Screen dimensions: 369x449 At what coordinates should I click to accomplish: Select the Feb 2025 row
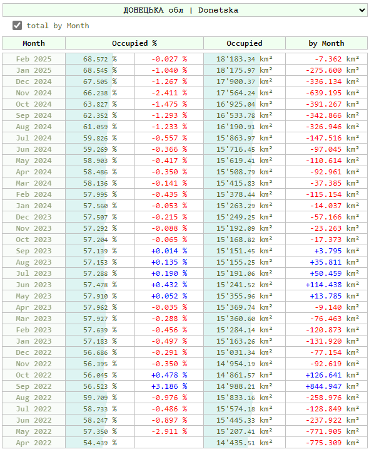[x=184, y=59]
